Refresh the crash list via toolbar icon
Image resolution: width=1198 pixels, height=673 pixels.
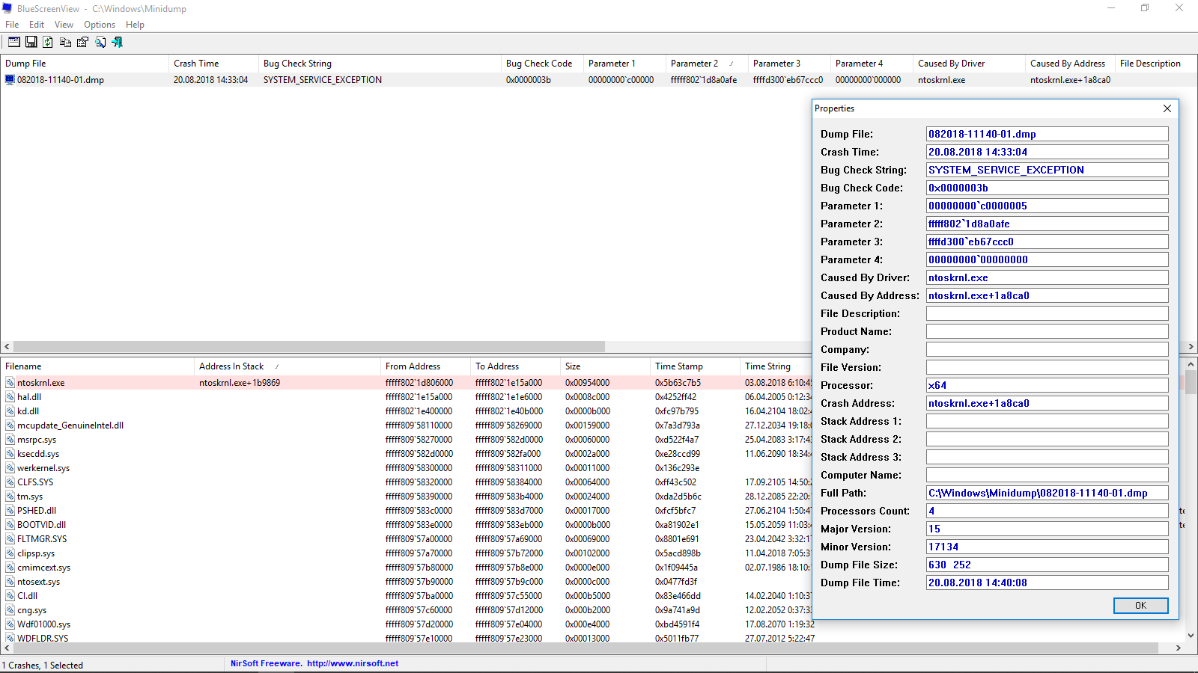48,43
